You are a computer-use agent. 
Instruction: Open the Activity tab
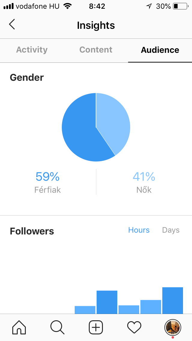click(x=32, y=50)
